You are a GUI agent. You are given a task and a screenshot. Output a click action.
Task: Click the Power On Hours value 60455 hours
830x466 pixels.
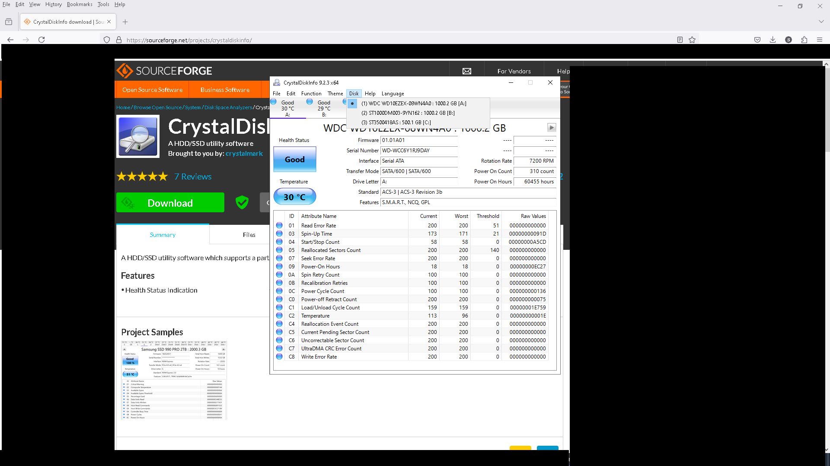tap(535, 182)
